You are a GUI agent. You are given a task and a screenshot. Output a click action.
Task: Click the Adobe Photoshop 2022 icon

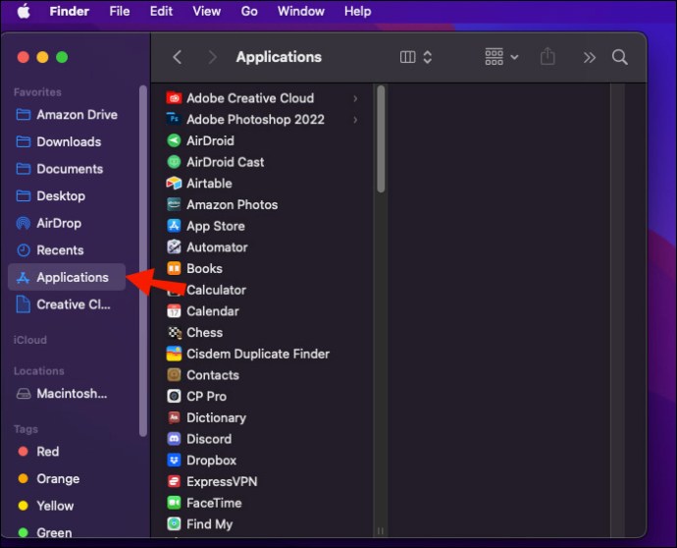[174, 119]
